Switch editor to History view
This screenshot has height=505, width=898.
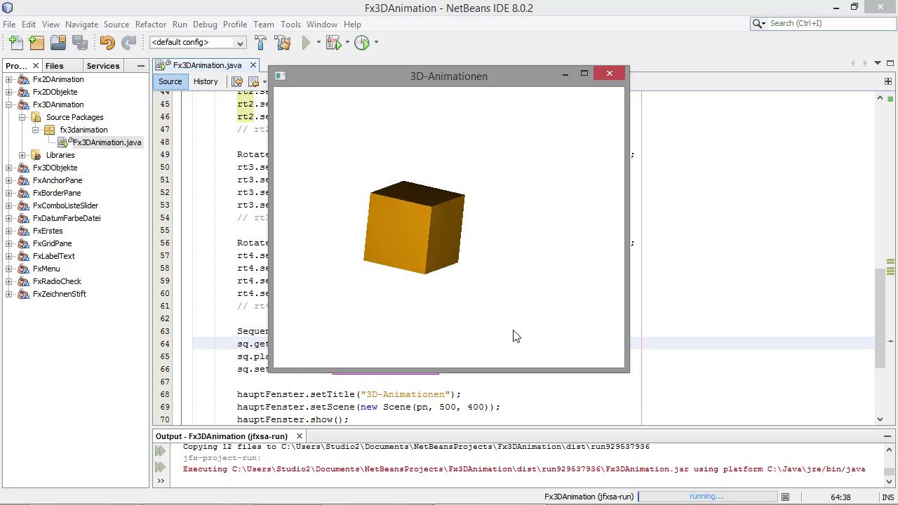coord(206,81)
